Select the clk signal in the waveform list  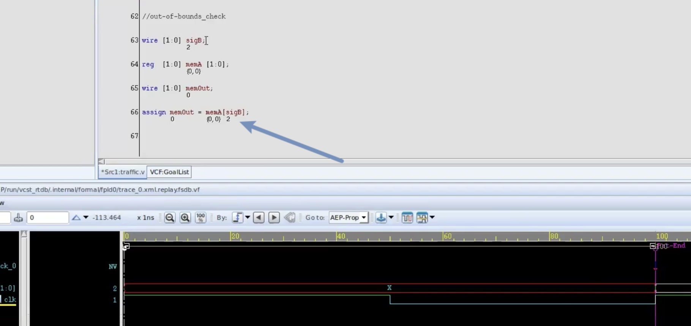tap(10, 299)
